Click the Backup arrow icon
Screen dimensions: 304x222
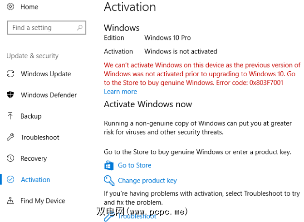[x=10, y=116]
